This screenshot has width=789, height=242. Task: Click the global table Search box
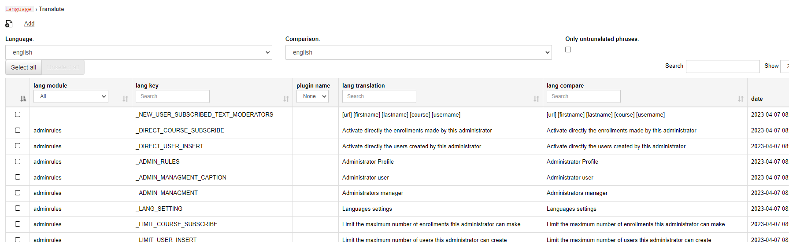coord(722,66)
